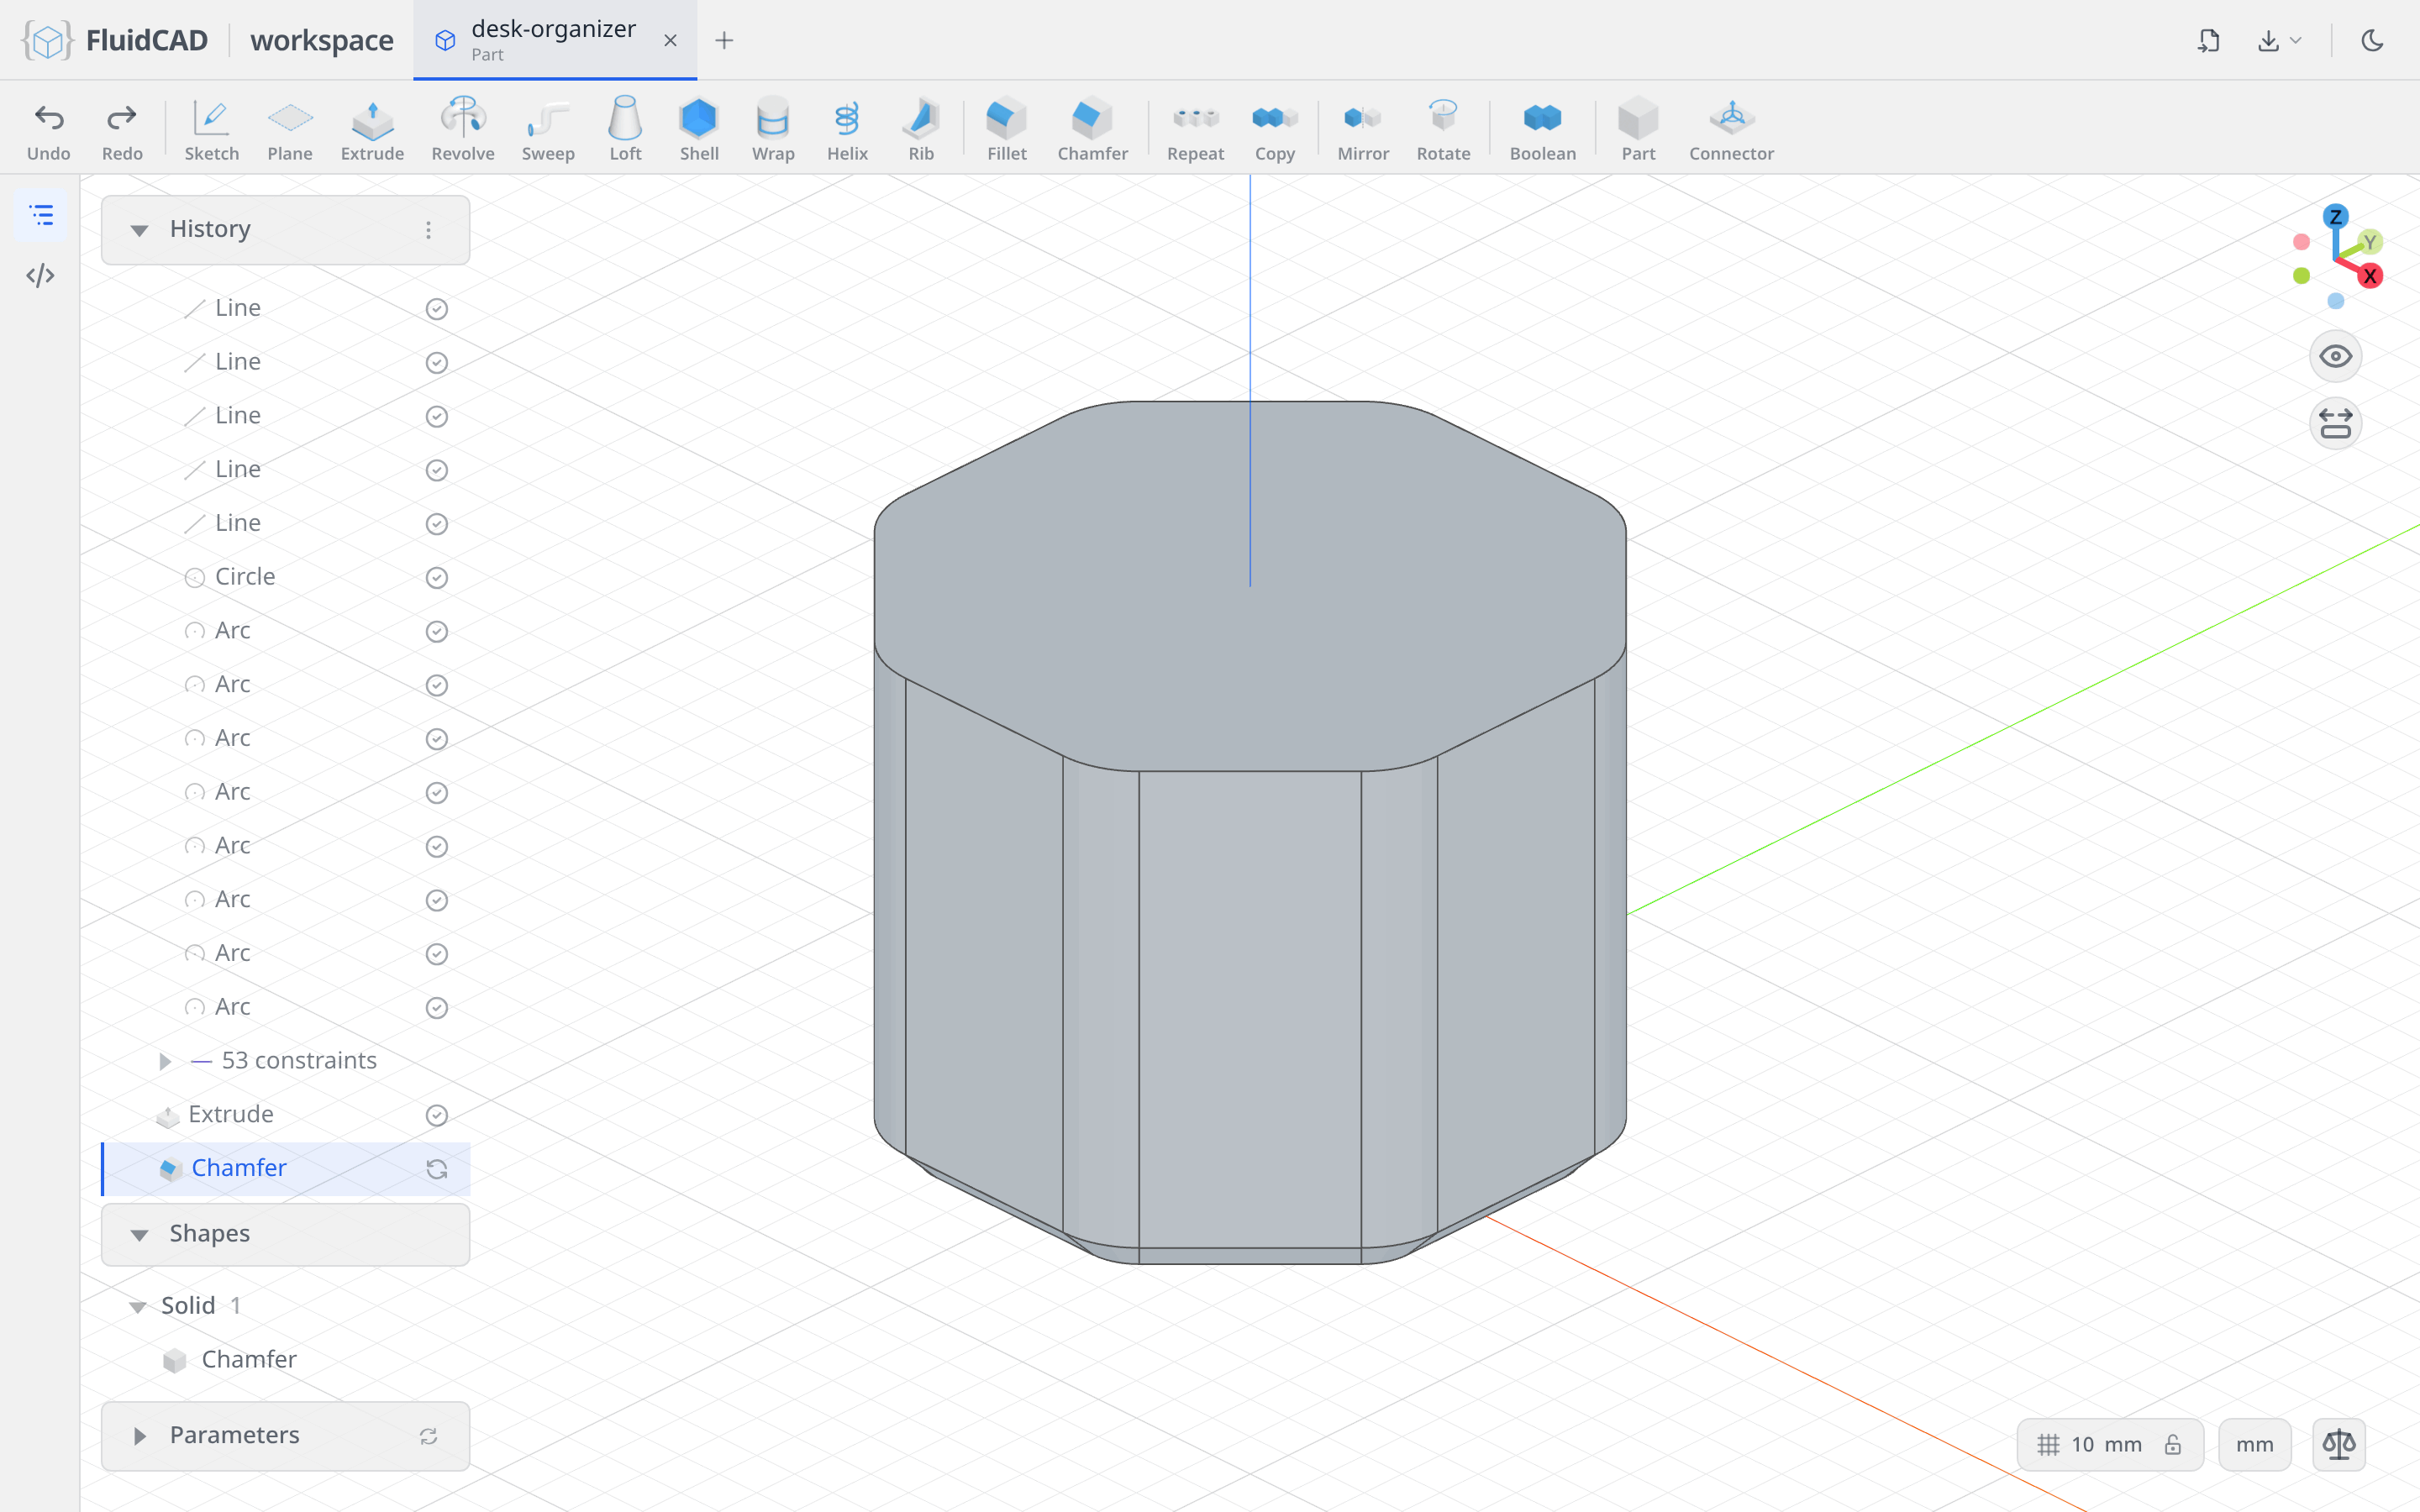Activate the Helix tool
2420x1512 pixels.
(847, 129)
